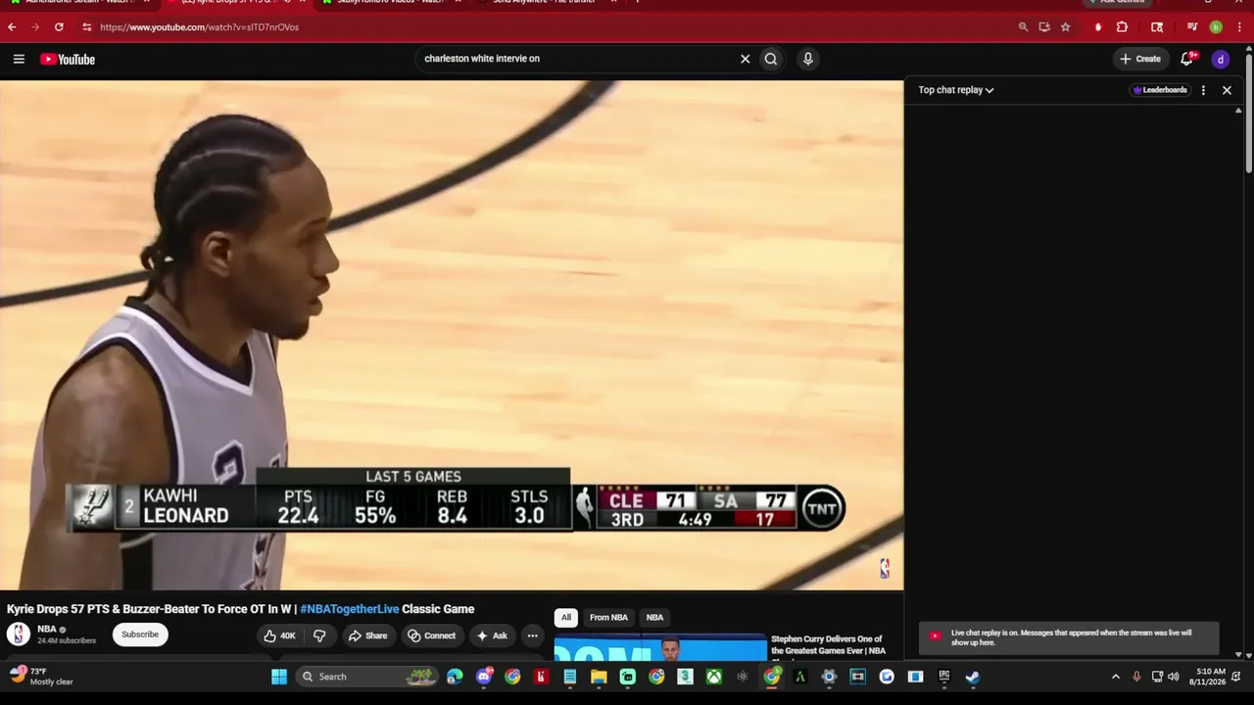Subscribe to the NBA channel
Image resolution: width=1254 pixels, height=705 pixels.
140,634
